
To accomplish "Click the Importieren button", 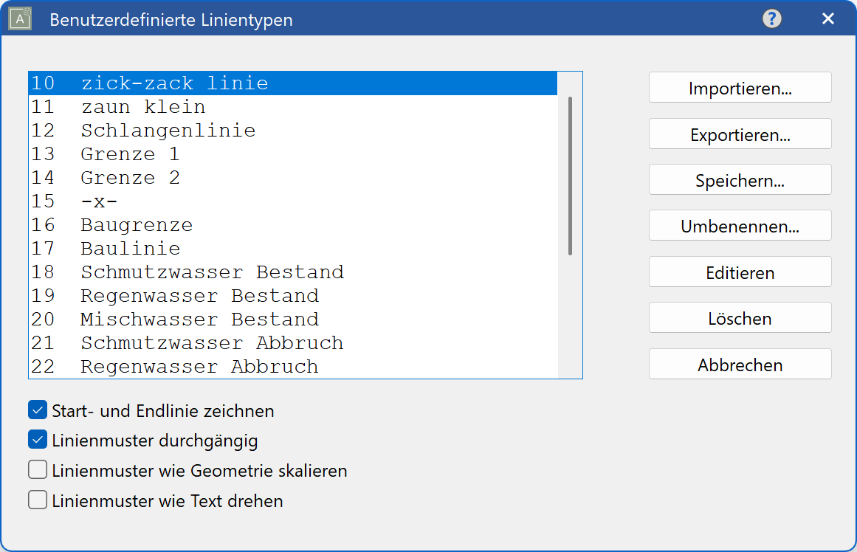I will click(x=740, y=87).
